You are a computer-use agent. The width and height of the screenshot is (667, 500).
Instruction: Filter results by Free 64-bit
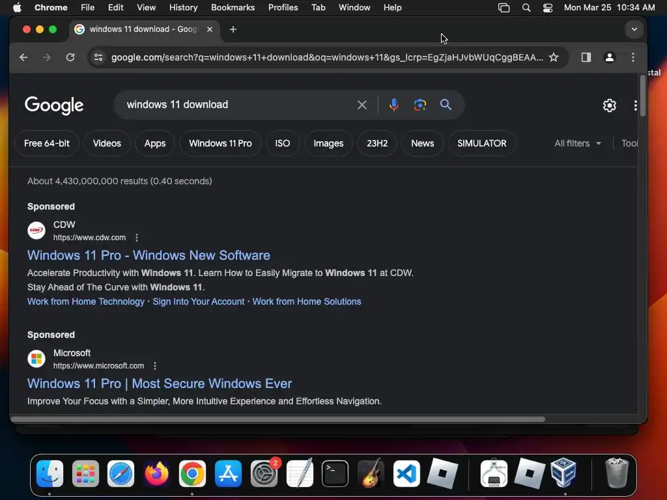(x=47, y=143)
